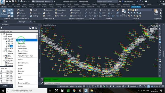The image size is (165, 93).
Task: Switch to the Annotate ribbon tab
Action: pos(17,7)
